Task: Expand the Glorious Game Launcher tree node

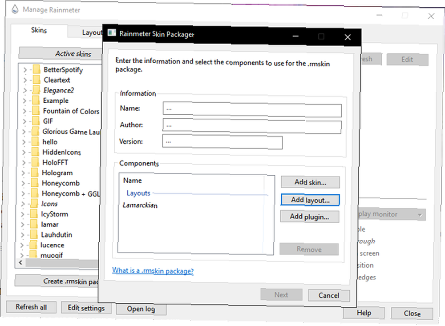Action: (24, 132)
